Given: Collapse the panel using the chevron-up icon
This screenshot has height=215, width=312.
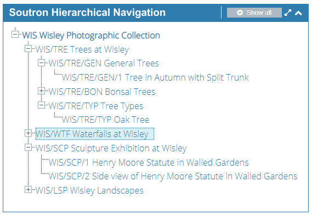Looking at the screenshot, I should [x=298, y=13].
